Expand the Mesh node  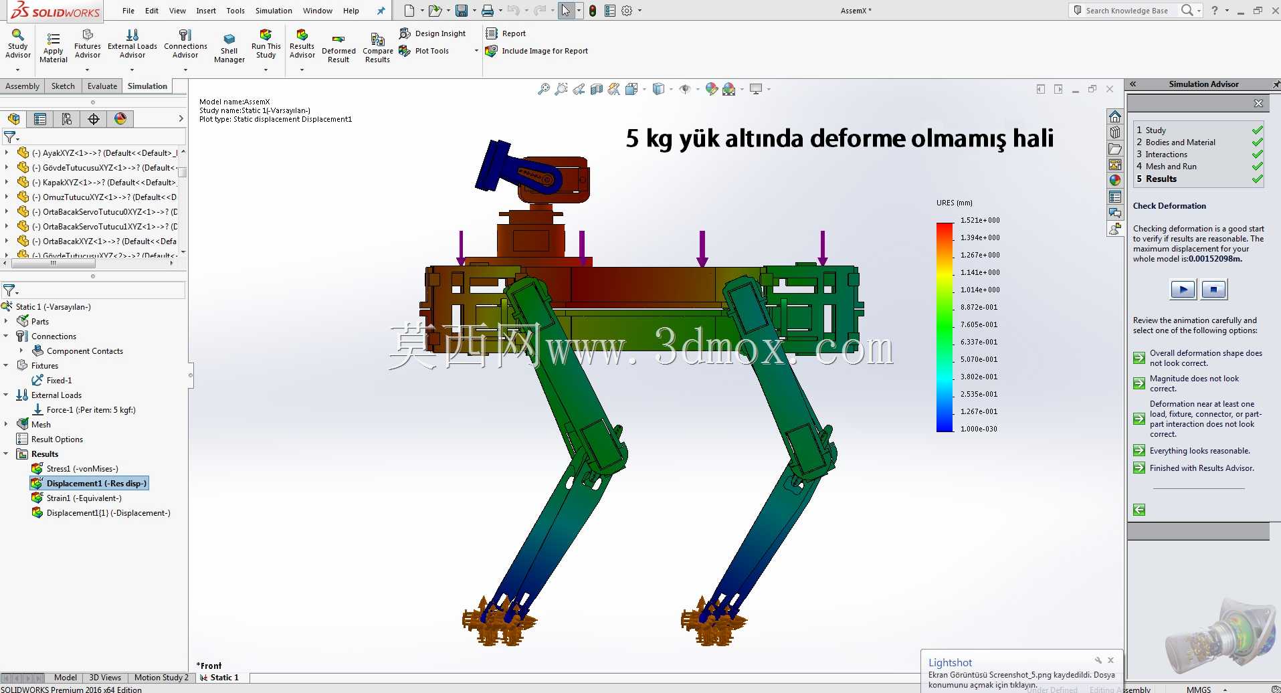click(7, 425)
